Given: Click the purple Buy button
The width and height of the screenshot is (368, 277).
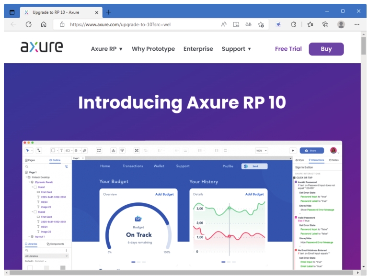Looking at the screenshot, I should 326,49.
